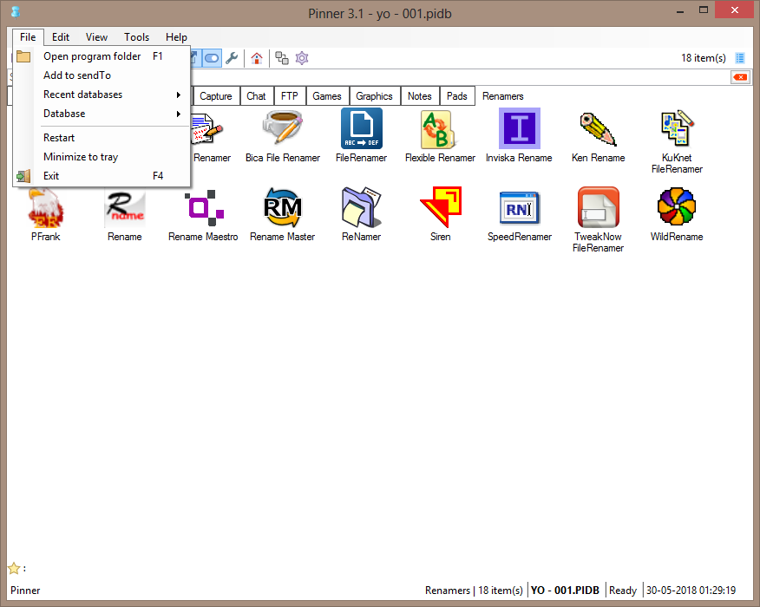The height and width of the screenshot is (607, 760).
Task: Open KuKnet FileRenamer shortcut
Action: click(x=677, y=142)
